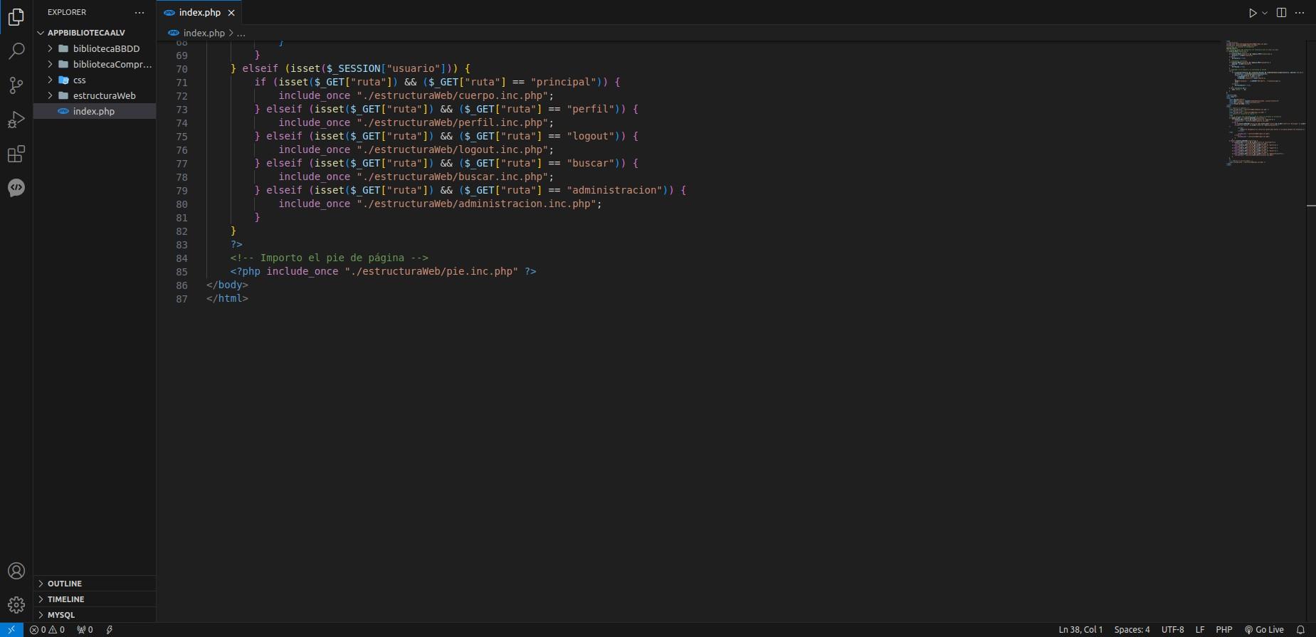1316x637 pixels.
Task: Select the index.php editor tab
Action: pyautogui.click(x=199, y=13)
